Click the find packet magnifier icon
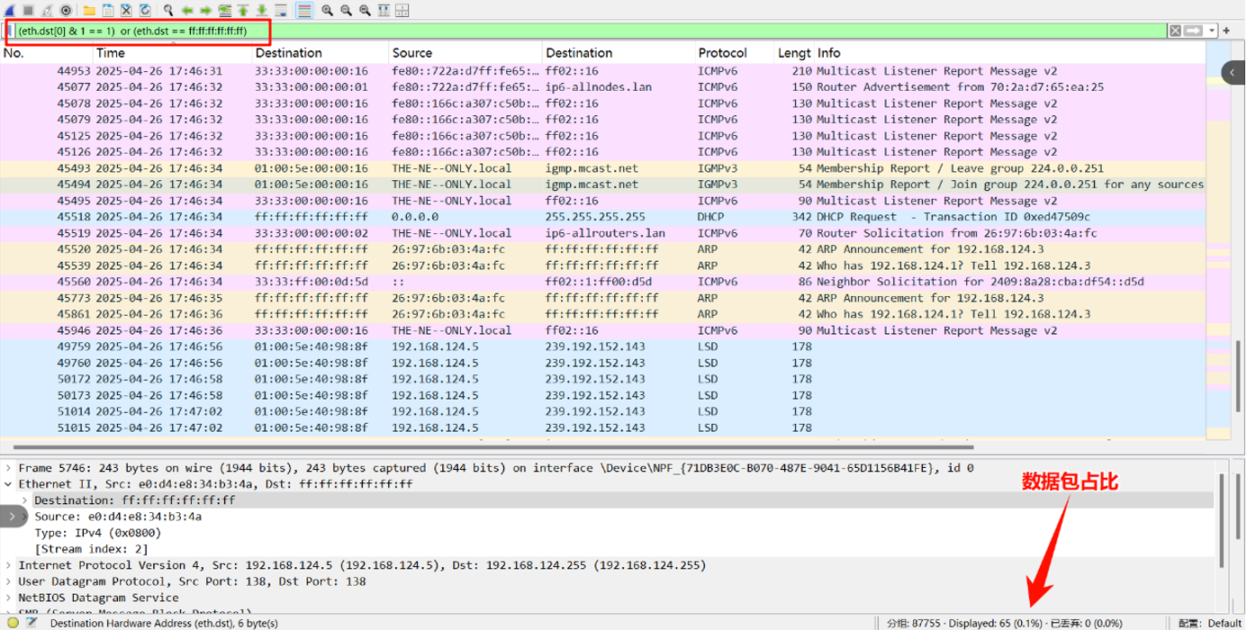Screen dimensions: 1247x630 tap(168, 11)
